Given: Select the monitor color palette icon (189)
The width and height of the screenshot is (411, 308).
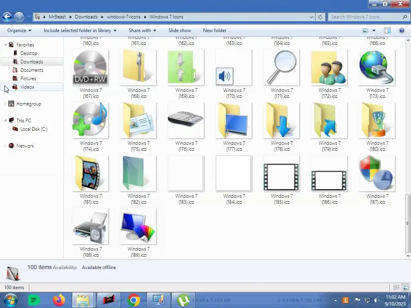Looking at the screenshot, I should pyautogui.click(x=138, y=226).
